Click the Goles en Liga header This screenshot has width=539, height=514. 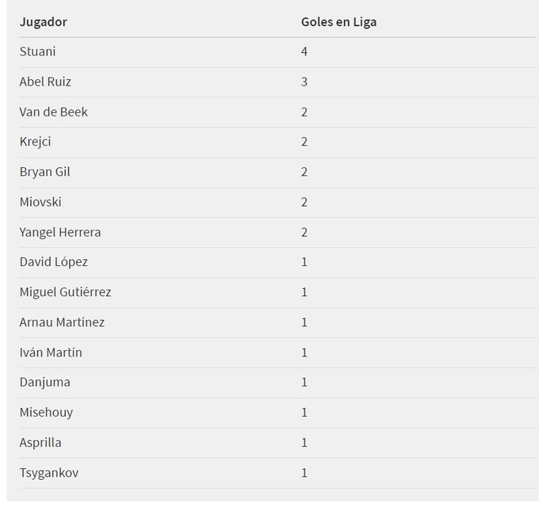point(338,21)
